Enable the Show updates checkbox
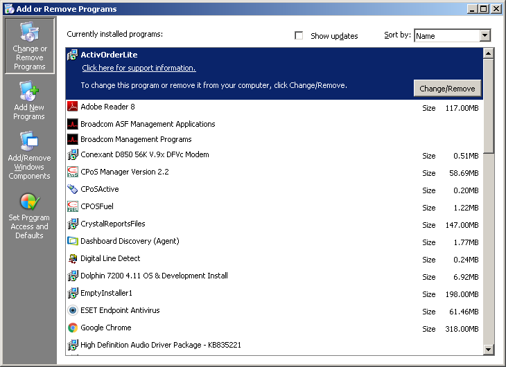The height and width of the screenshot is (367, 506). click(x=299, y=35)
